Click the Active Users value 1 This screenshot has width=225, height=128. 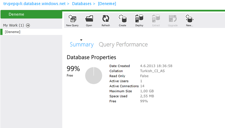pos(141,81)
